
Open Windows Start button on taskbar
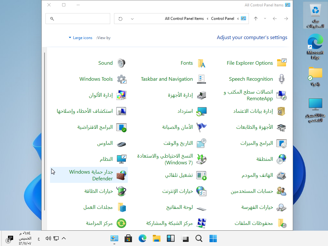(213, 238)
